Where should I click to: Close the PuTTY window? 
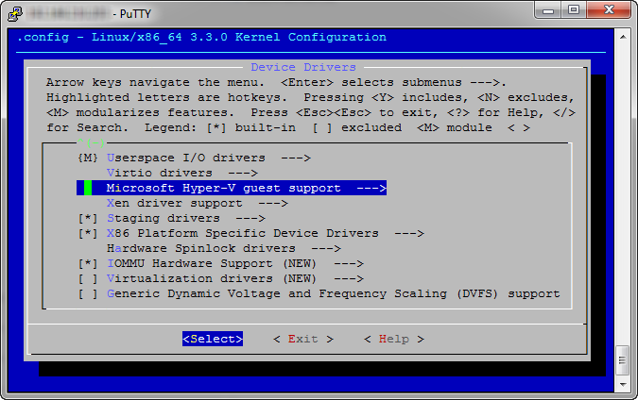[609, 9]
